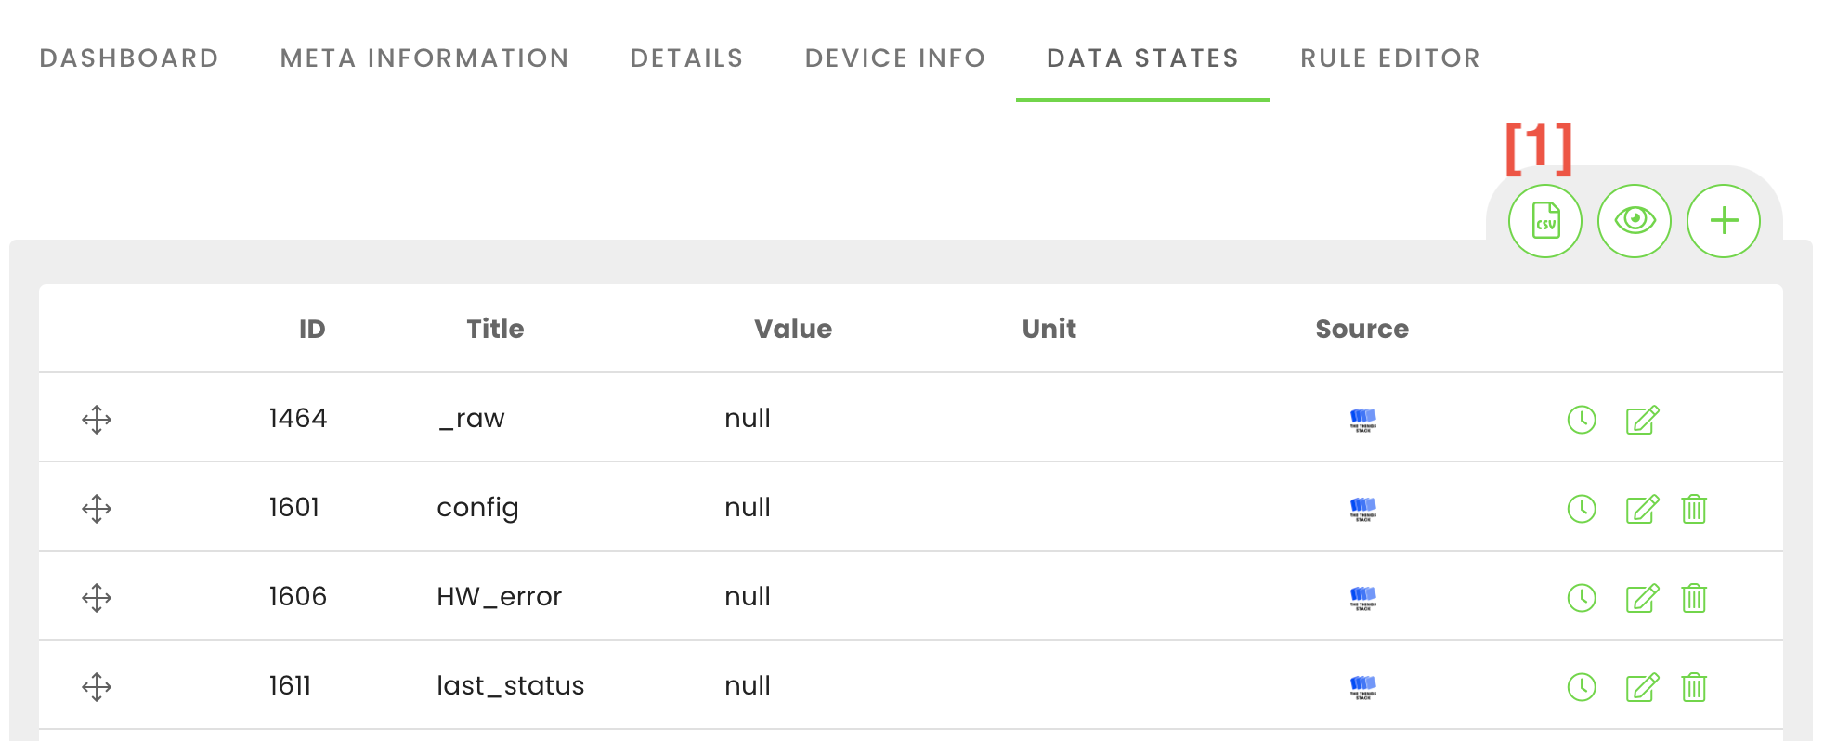Toggle visibility with the eye icon
Screen dimensions: 1824x741
pos(1634,221)
